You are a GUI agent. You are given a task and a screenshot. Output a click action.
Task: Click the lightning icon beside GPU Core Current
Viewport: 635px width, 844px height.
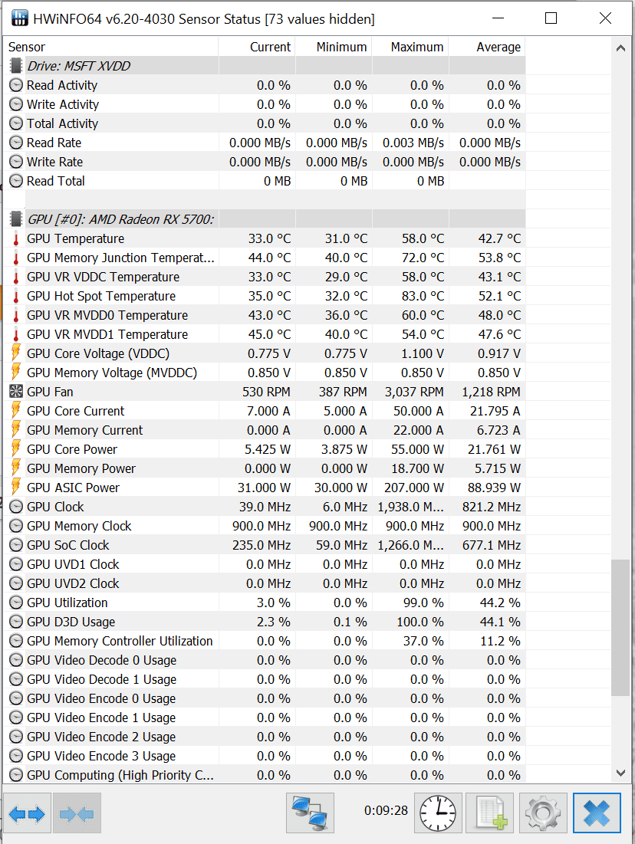click(x=16, y=411)
